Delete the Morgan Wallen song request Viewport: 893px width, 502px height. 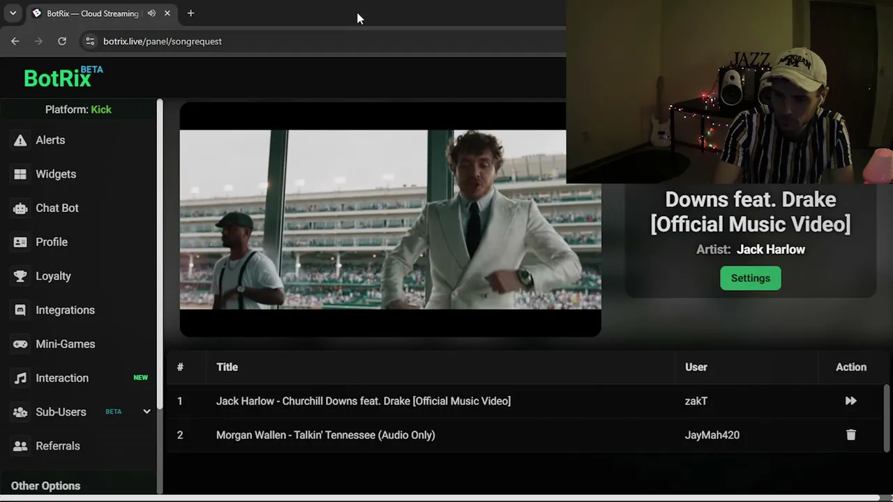click(850, 435)
